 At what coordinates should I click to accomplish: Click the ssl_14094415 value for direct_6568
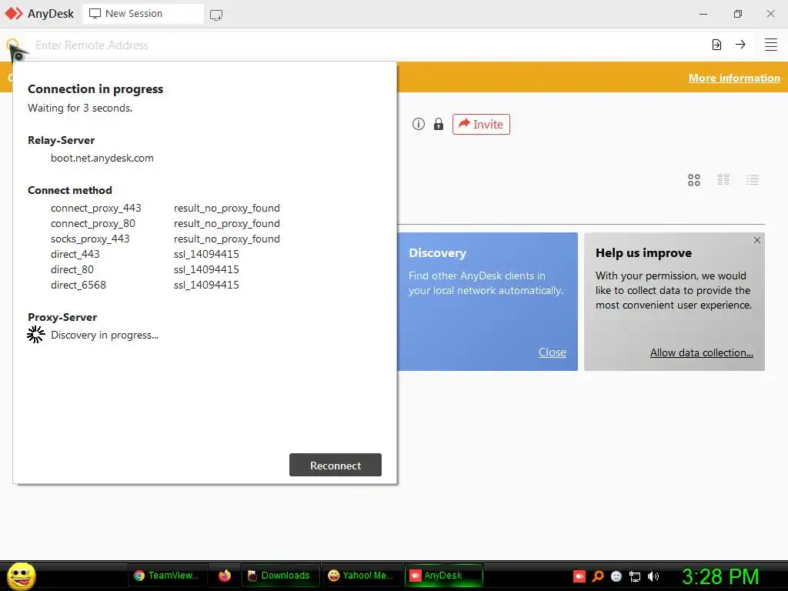(206, 285)
